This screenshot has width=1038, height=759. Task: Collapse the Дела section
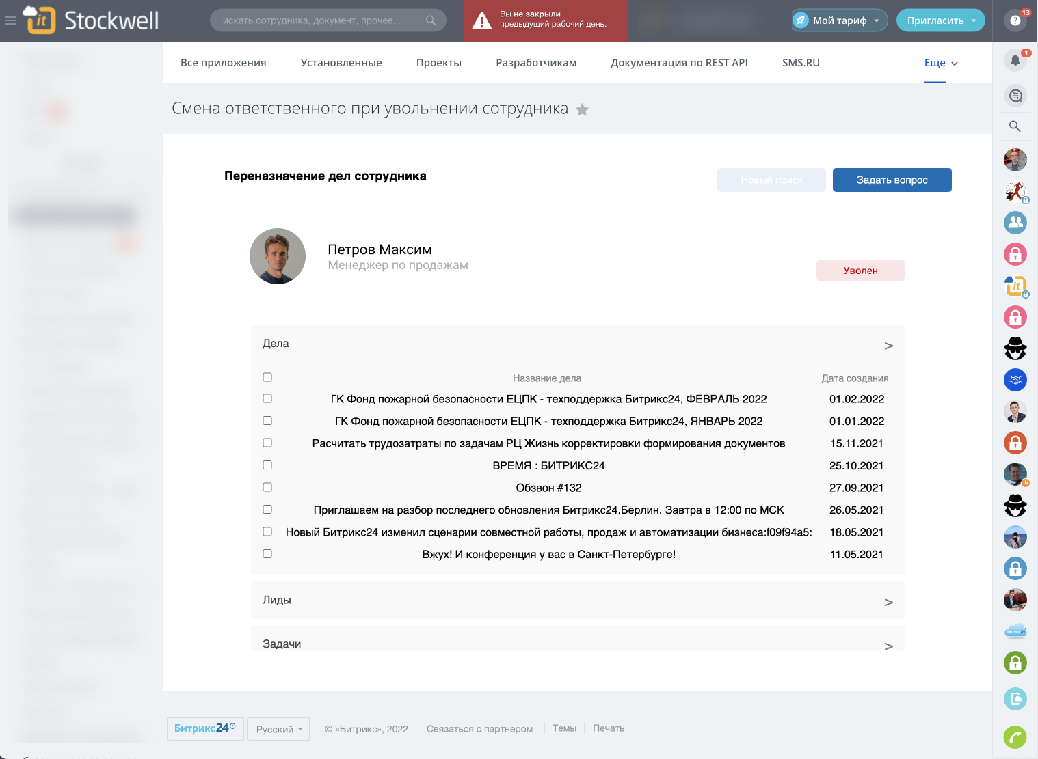pyautogui.click(x=888, y=346)
